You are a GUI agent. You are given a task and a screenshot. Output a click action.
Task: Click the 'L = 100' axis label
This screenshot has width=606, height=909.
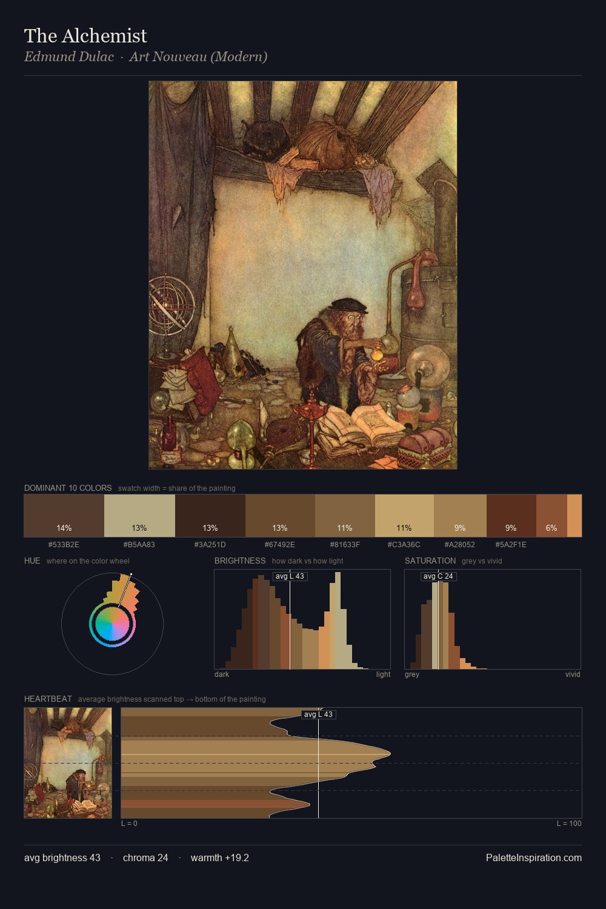click(569, 824)
